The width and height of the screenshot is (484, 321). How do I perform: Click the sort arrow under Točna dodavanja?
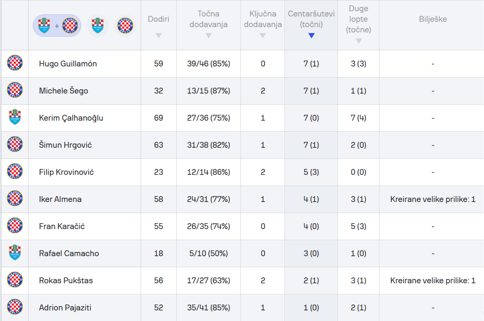[209, 36]
